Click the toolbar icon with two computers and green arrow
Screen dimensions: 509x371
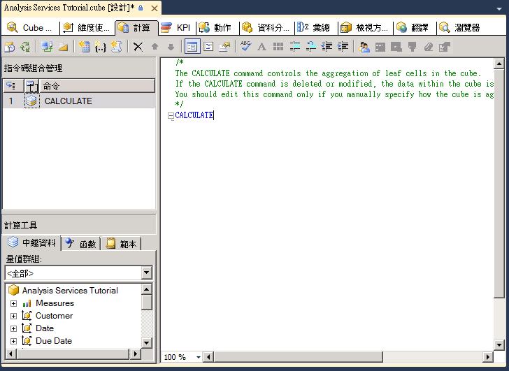coord(47,47)
